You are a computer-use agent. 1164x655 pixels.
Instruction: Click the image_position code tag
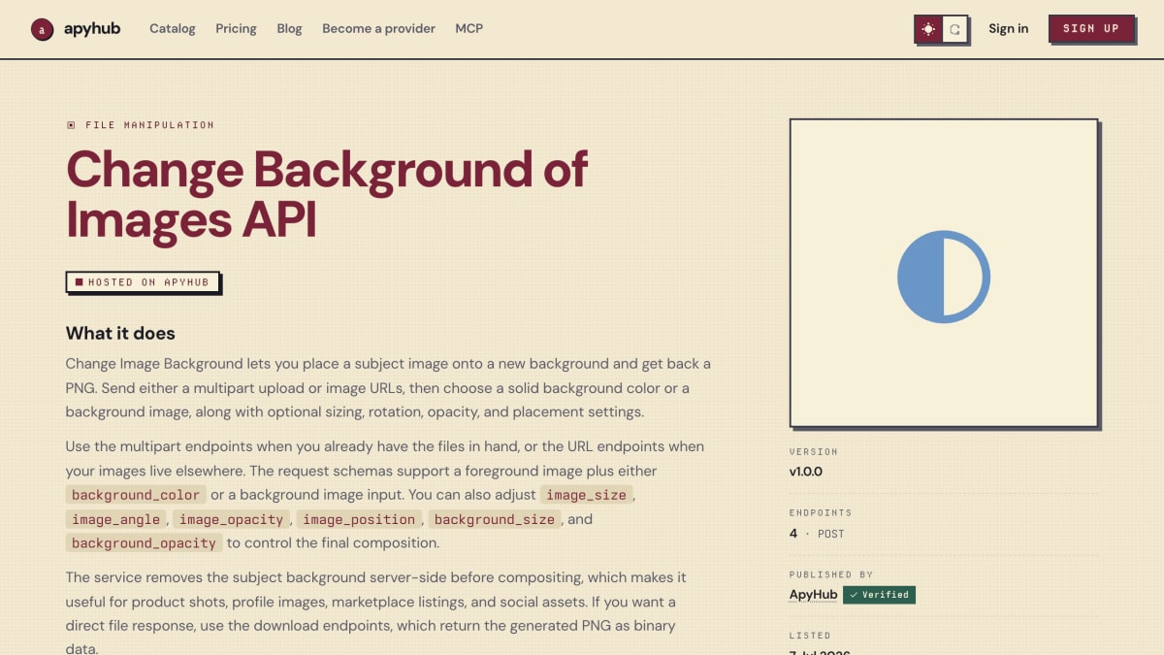[x=358, y=519]
